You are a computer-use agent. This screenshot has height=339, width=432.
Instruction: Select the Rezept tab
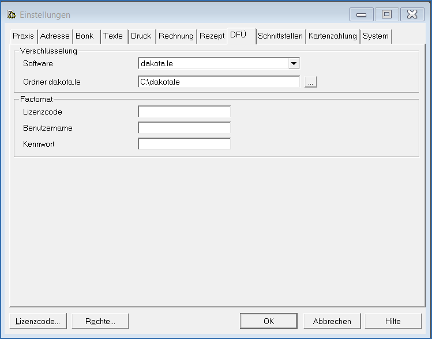point(212,36)
